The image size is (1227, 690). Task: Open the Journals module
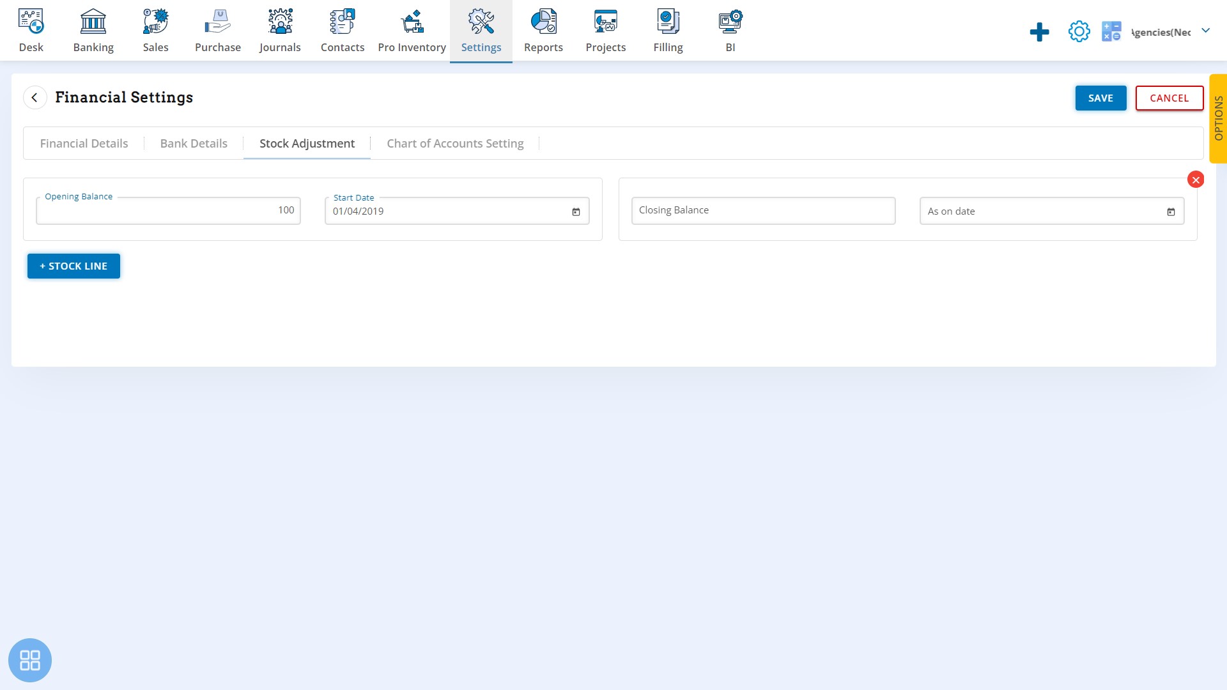point(279,29)
